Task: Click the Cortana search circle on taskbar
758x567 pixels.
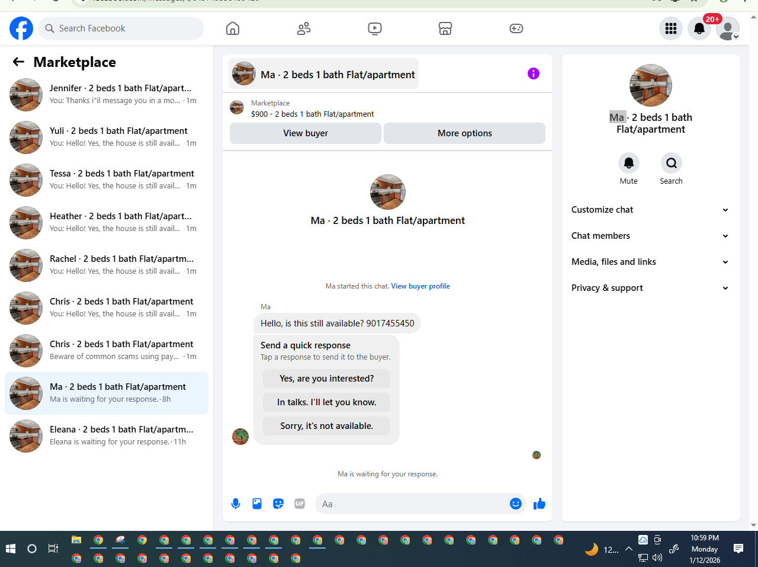Action: pos(32,549)
